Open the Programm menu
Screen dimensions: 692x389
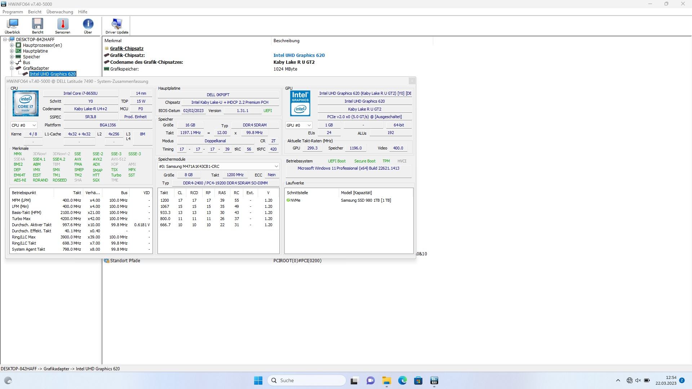[13, 12]
